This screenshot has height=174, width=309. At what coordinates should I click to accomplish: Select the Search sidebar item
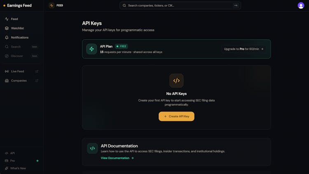[16, 47]
